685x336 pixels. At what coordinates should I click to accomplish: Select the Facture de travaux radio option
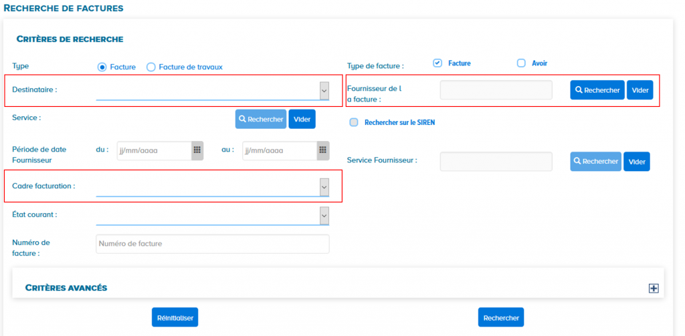click(x=151, y=67)
